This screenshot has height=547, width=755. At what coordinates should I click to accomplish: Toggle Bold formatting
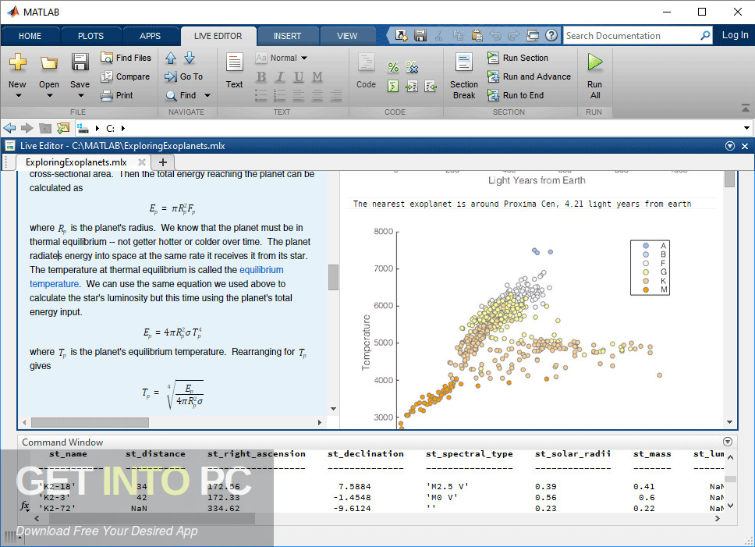tap(261, 76)
